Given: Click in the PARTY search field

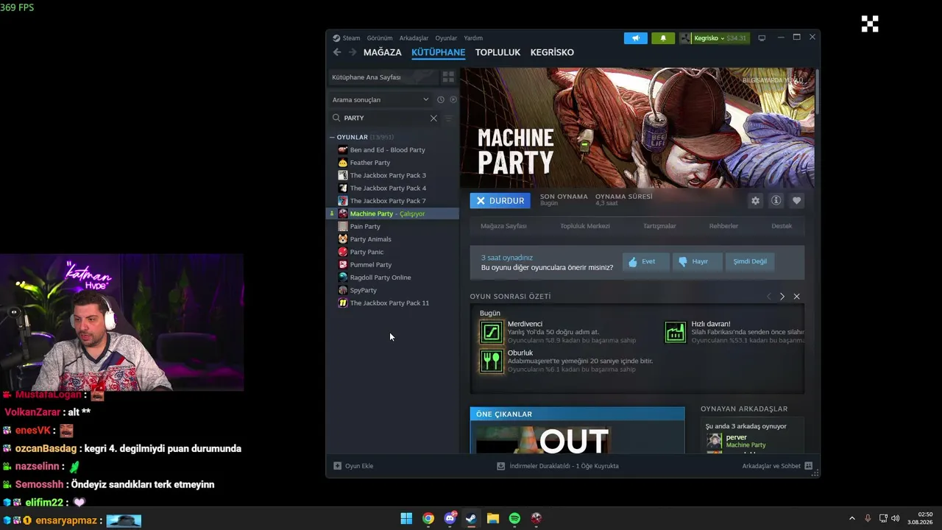Looking at the screenshot, I should click(x=385, y=118).
